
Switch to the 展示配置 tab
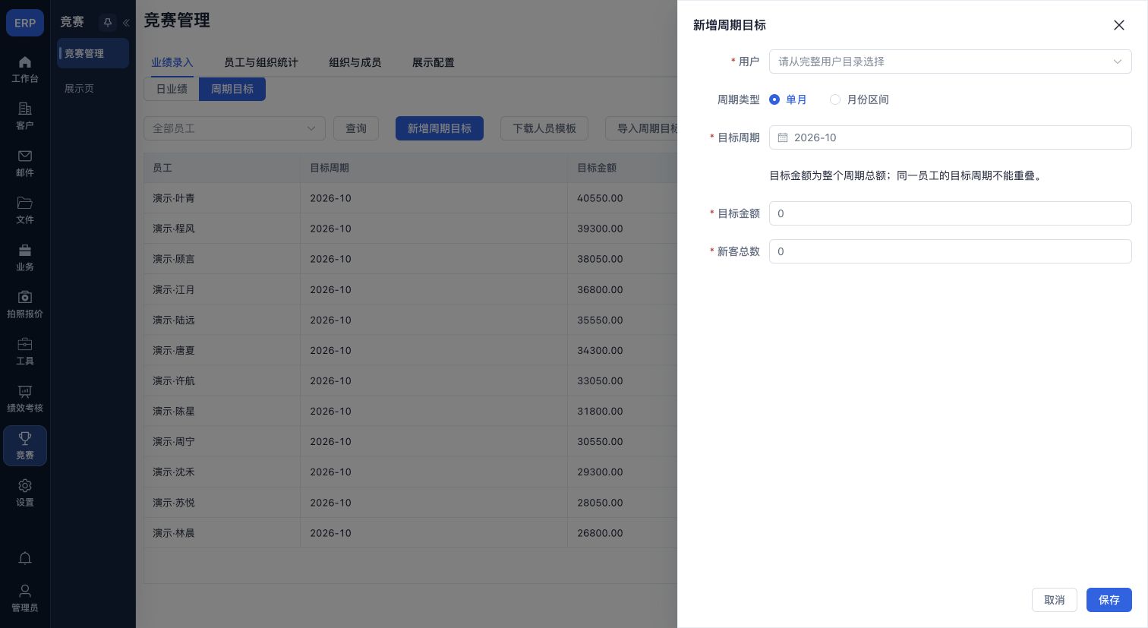click(434, 62)
